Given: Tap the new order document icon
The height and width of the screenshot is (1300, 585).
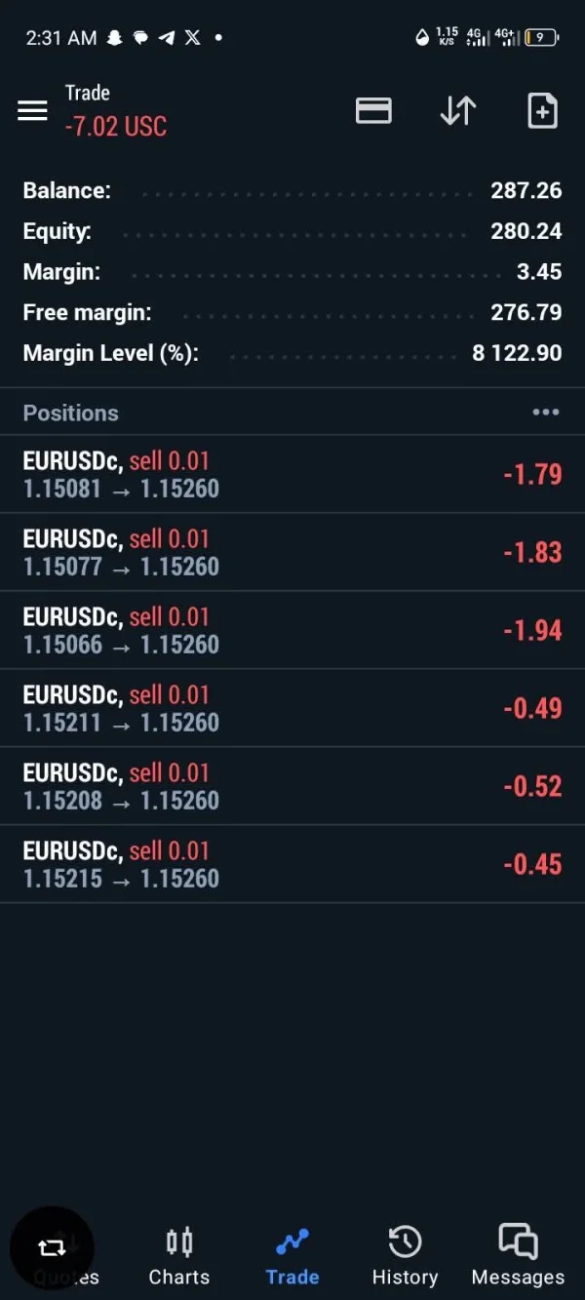Looking at the screenshot, I should pyautogui.click(x=542, y=111).
